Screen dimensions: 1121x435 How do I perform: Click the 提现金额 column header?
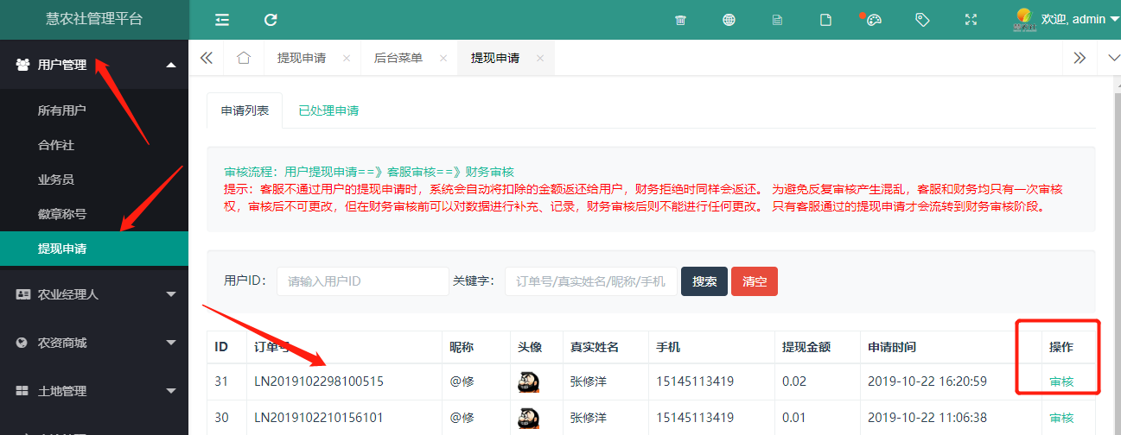coord(806,347)
